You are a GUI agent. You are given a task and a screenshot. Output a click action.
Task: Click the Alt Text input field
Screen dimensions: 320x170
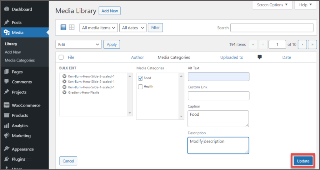pos(218,77)
